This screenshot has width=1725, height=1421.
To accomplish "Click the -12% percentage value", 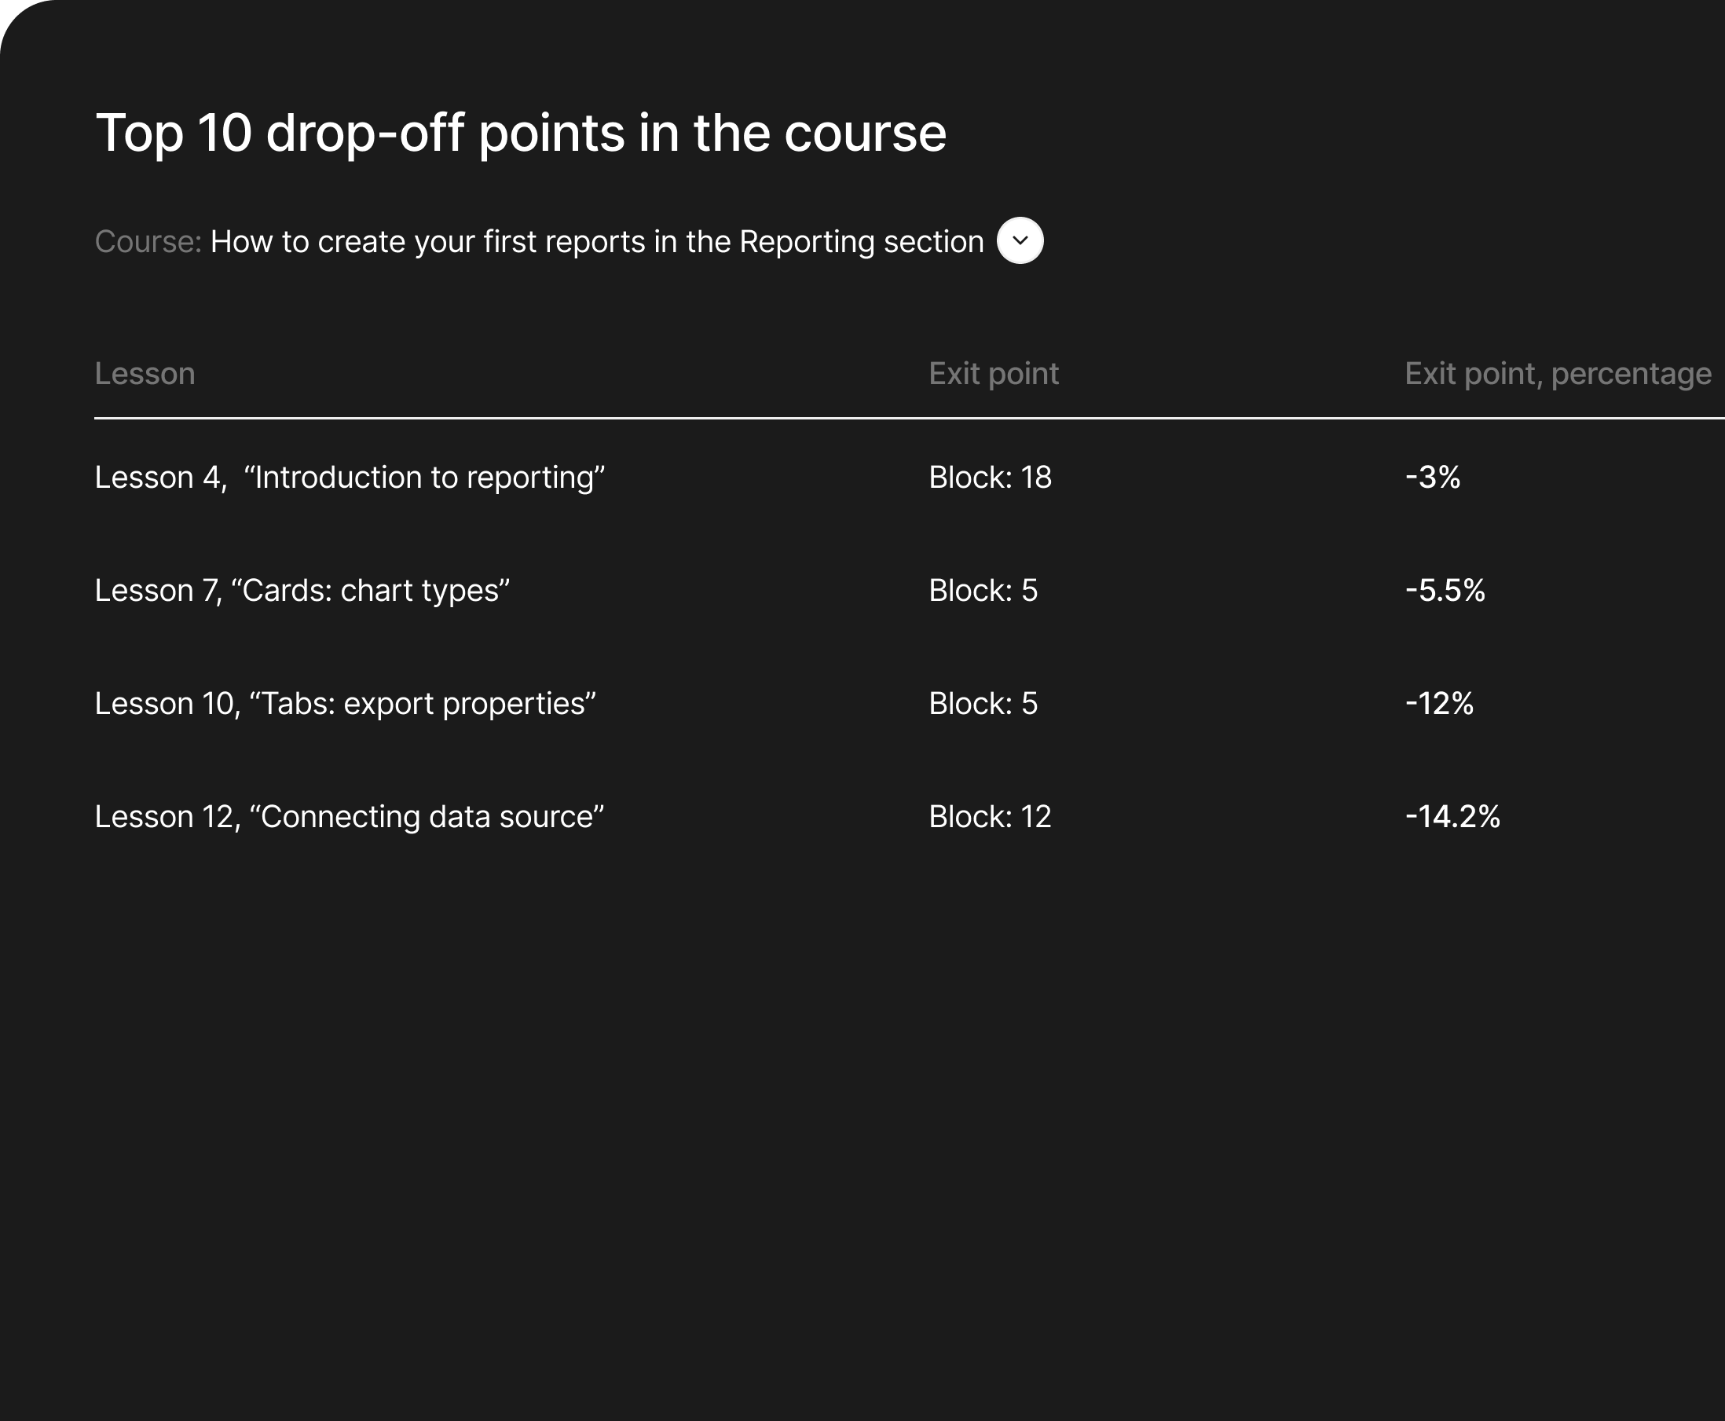I will [x=1438, y=703].
